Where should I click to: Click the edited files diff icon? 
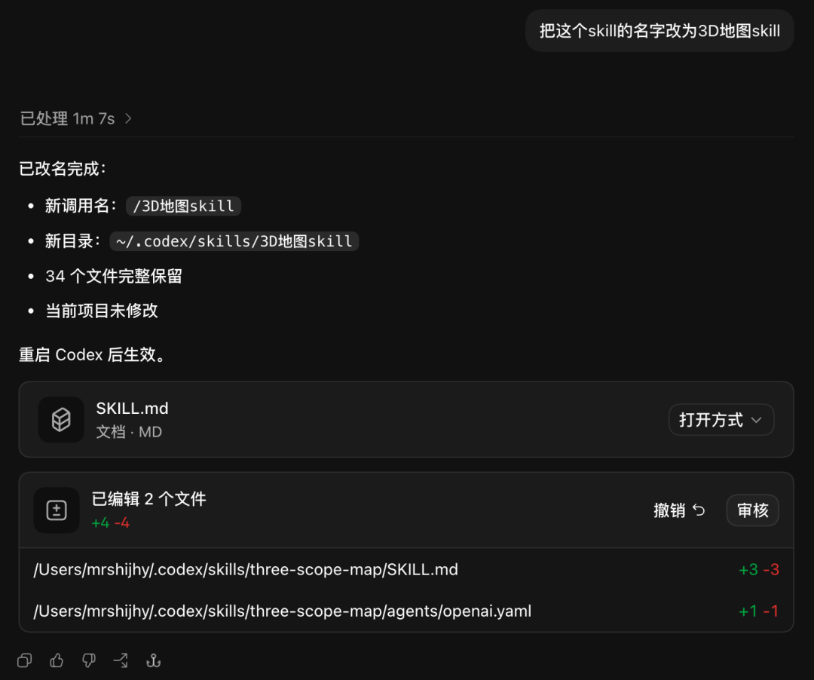click(57, 510)
